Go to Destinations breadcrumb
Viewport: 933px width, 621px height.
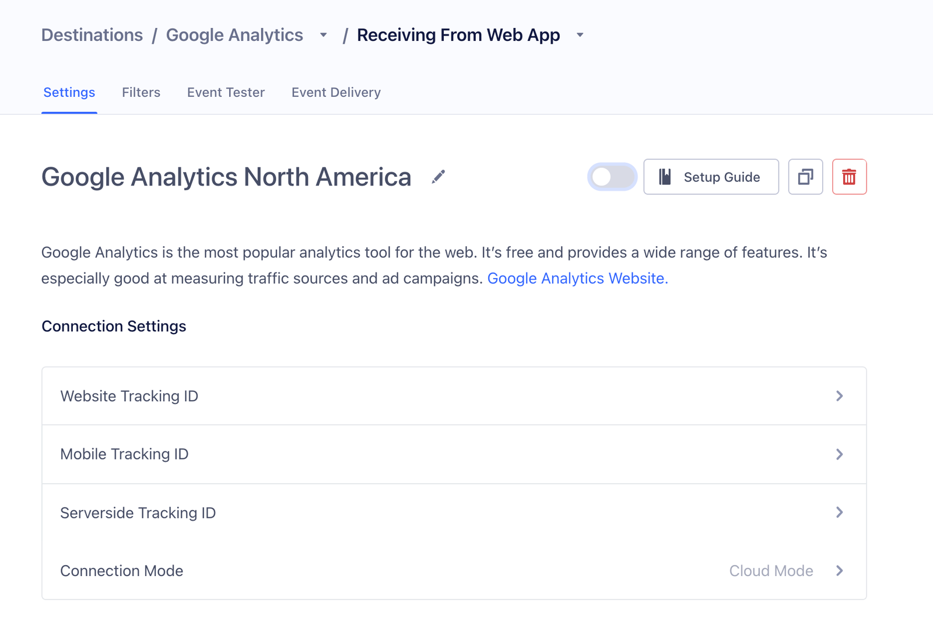tap(92, 35)
